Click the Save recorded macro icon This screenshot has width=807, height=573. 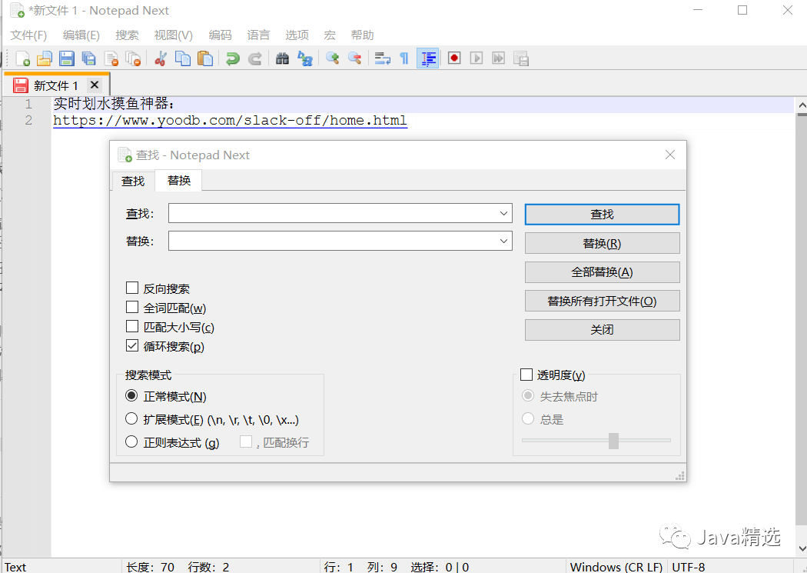521,58
